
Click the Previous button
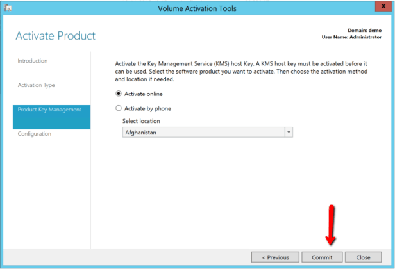pos(274,257)
